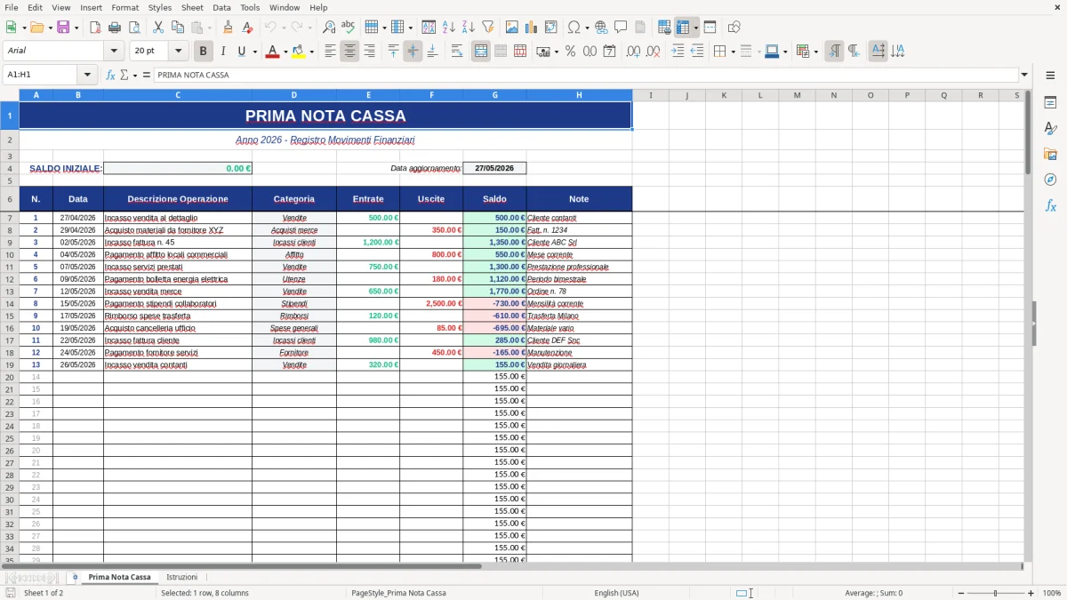Image resolution: width=1067 pixels, height=600 pixels.
Task: Sort descending with Z-A icon
Action: coord(469,28)
